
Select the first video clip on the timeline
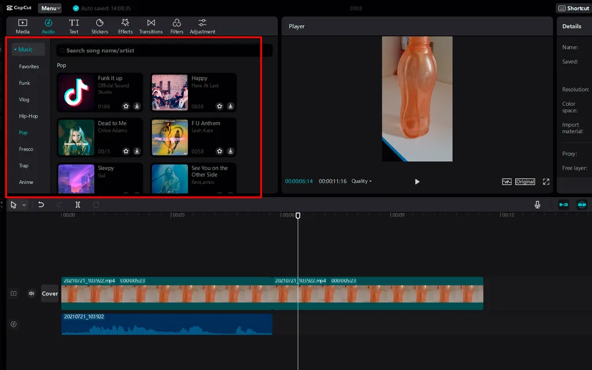(167, 293)
